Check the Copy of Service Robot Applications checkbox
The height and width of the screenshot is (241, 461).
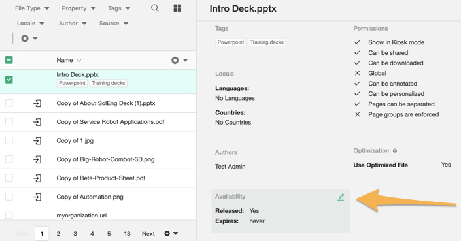[9, 121]
